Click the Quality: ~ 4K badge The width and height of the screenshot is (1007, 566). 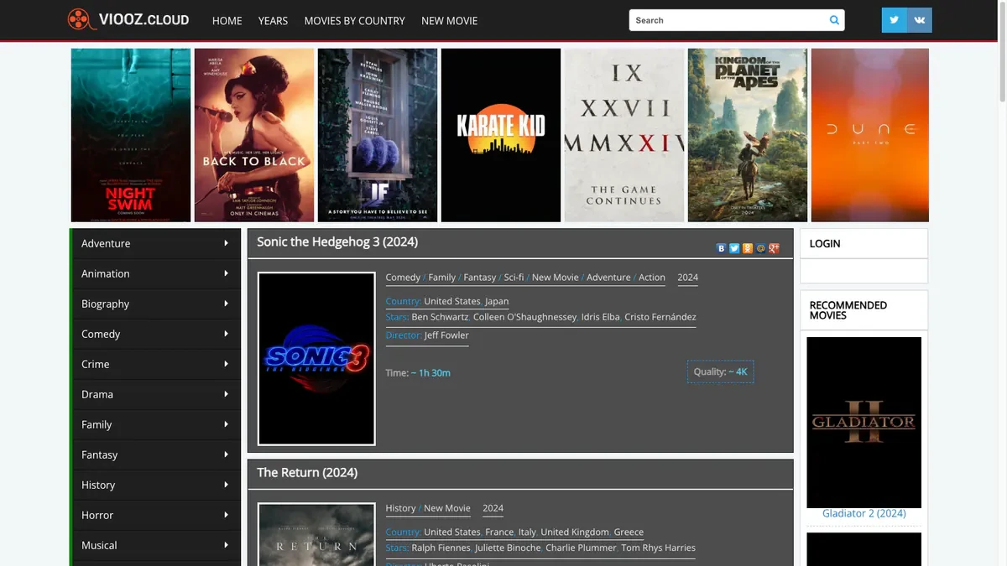[720, 371]
